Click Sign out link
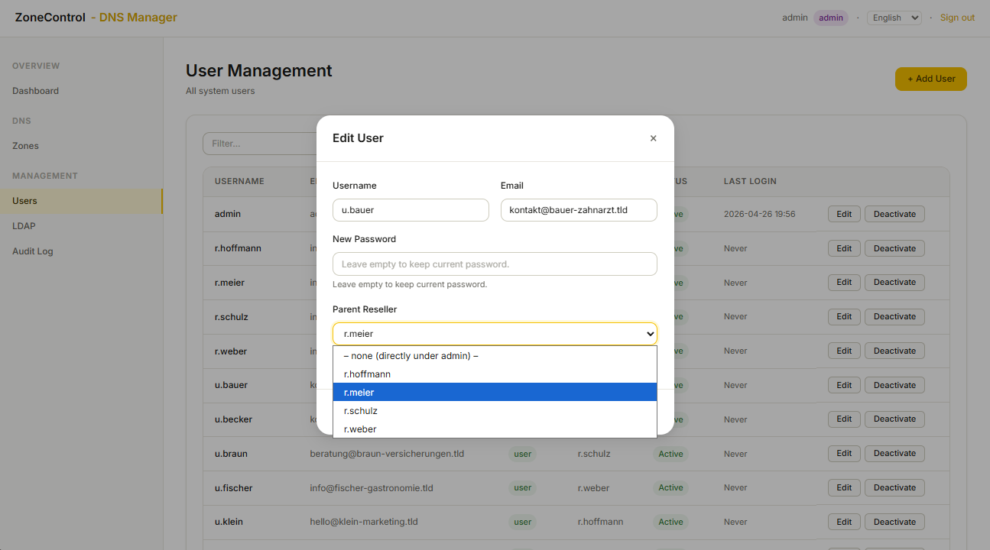The width and height of the screenshot is (990, 550). 957,18
